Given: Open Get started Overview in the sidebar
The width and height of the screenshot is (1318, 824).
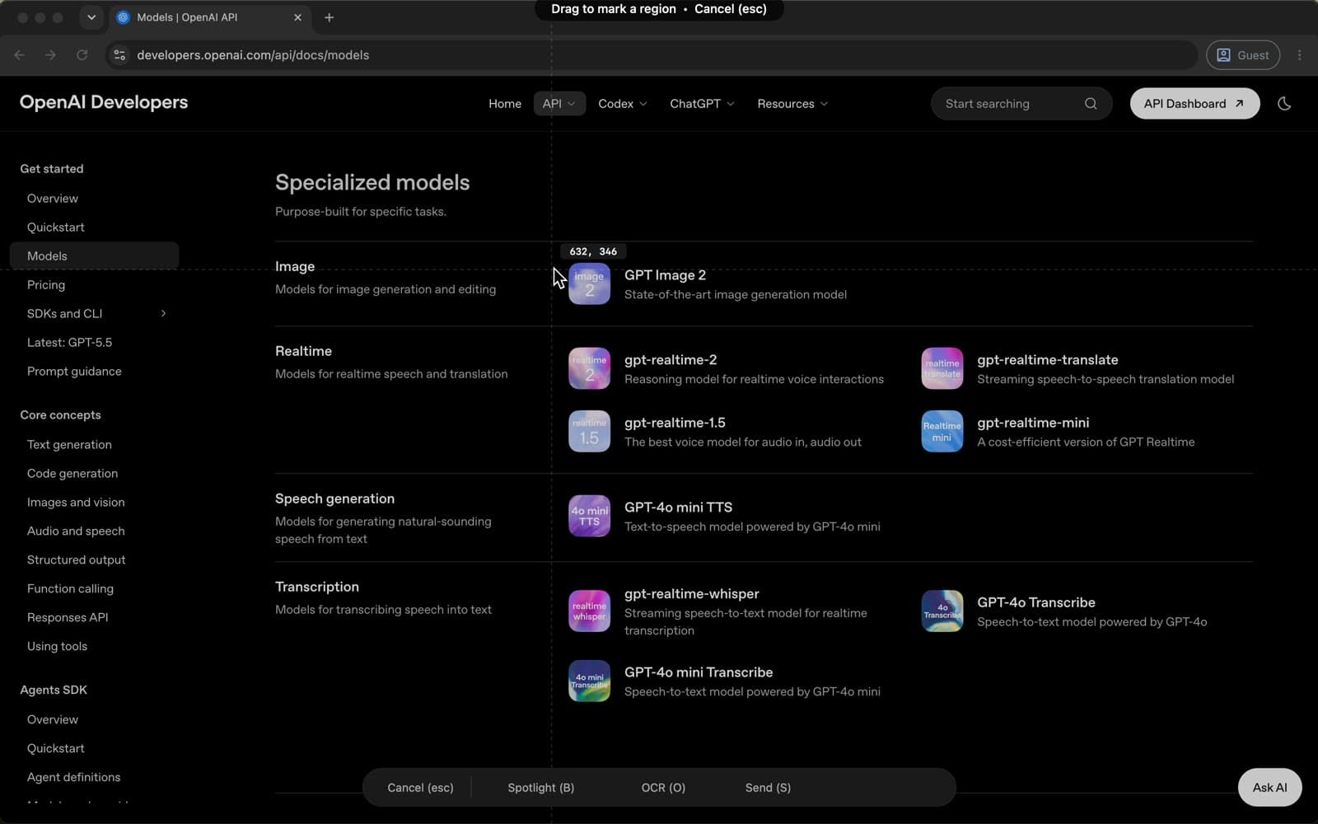Looking at the screenshot, I should [x=53, y=199].
